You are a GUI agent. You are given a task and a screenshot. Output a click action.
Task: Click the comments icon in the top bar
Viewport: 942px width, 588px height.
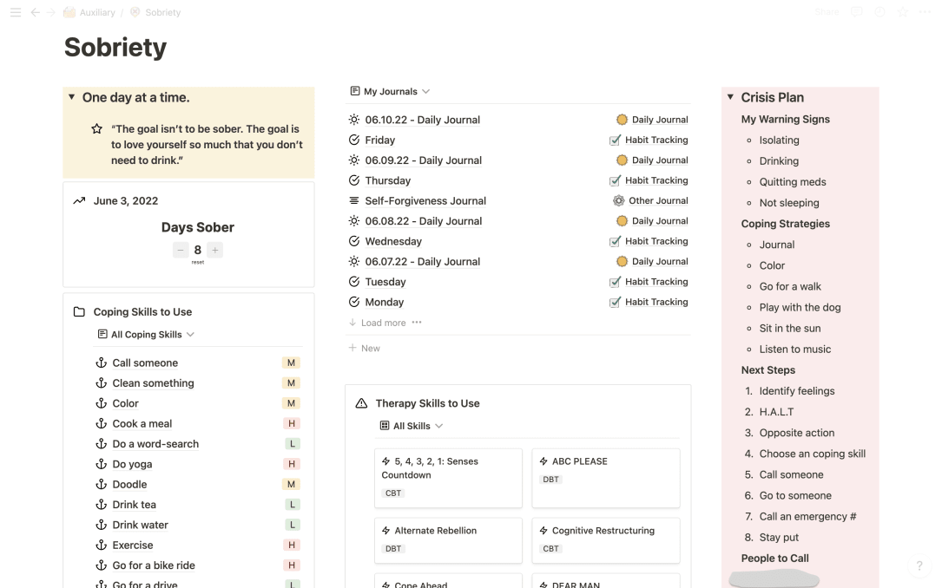[857, 11]
